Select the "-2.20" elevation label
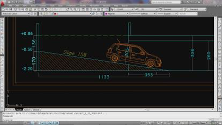 pos(27,69)
